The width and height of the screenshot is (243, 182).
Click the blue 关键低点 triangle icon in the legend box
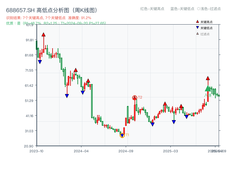197,27
